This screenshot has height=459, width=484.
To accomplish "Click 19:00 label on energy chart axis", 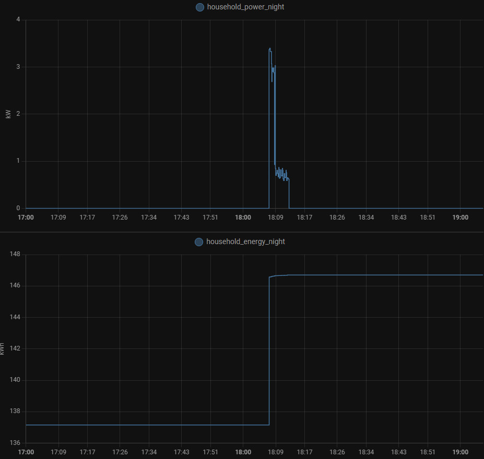I will pos(460,452).
